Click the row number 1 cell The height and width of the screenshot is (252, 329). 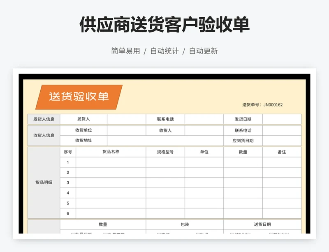(x=68, y=162)
